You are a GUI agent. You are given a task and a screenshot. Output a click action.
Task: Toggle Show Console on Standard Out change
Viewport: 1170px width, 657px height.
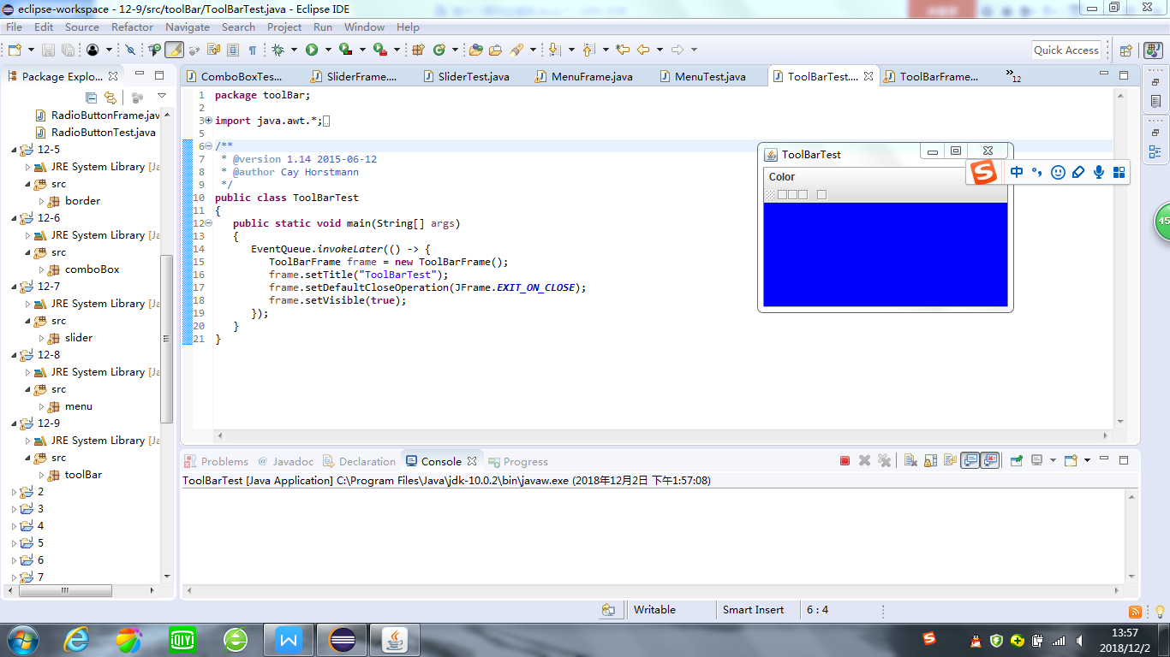(970, 460)
